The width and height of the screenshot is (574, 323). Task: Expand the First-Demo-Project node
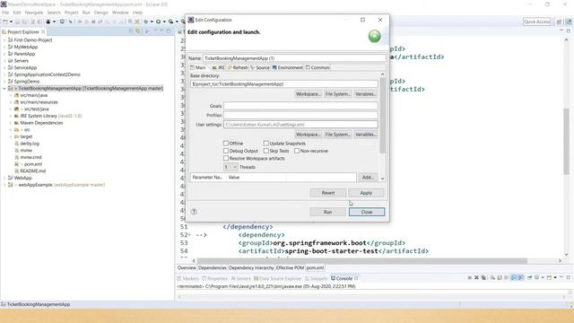(x=4, y=39)
